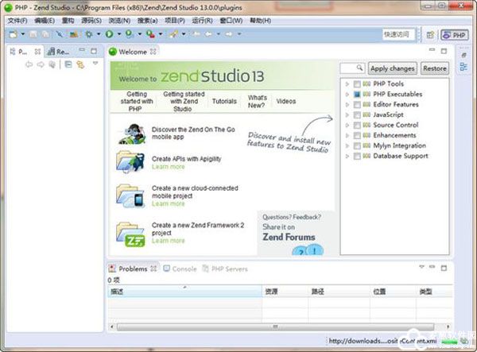
Task: Click the Apigility create APIs icon
Action: pyautogui.click(x=130, y=161)
